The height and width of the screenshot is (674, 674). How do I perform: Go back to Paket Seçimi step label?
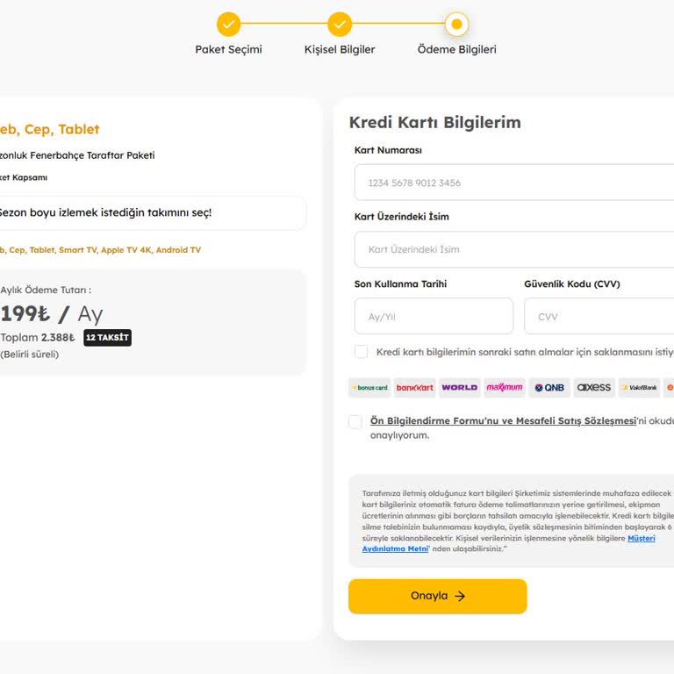pyautogui.click(x=228, y=49)
